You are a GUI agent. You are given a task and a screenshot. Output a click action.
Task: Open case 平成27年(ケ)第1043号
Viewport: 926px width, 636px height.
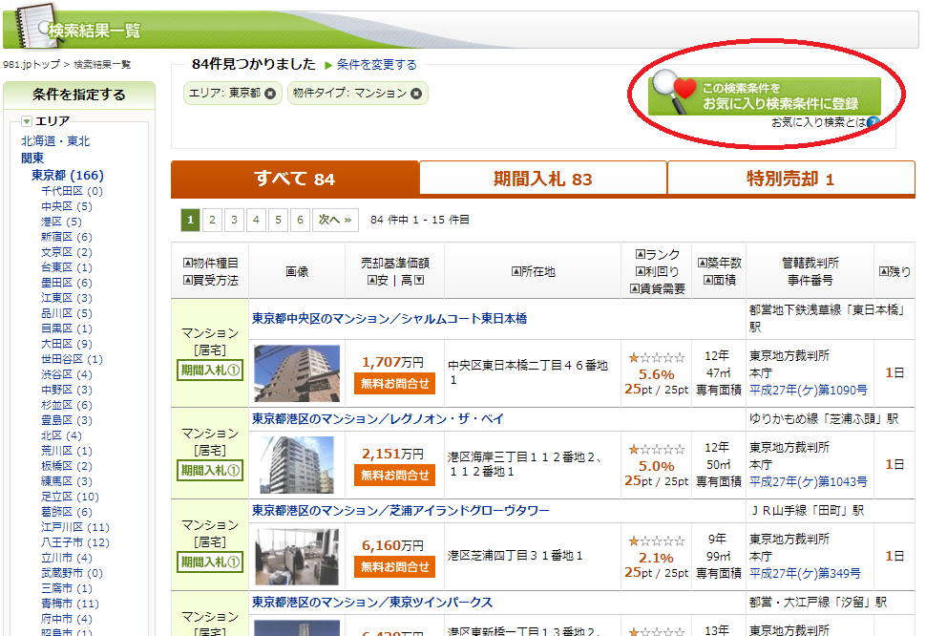(x=809, y=482)
